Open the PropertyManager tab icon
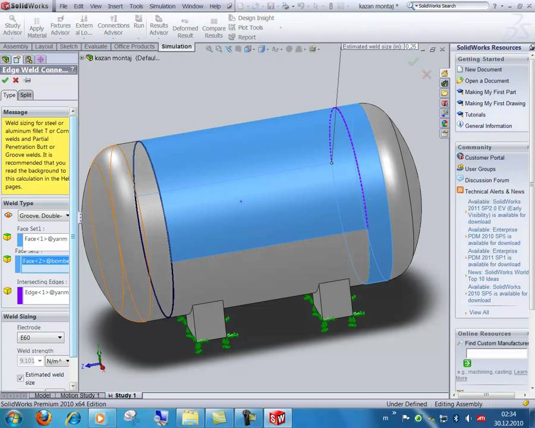The height and width of the screenshot is (428, 535). [x=17, y=59]
